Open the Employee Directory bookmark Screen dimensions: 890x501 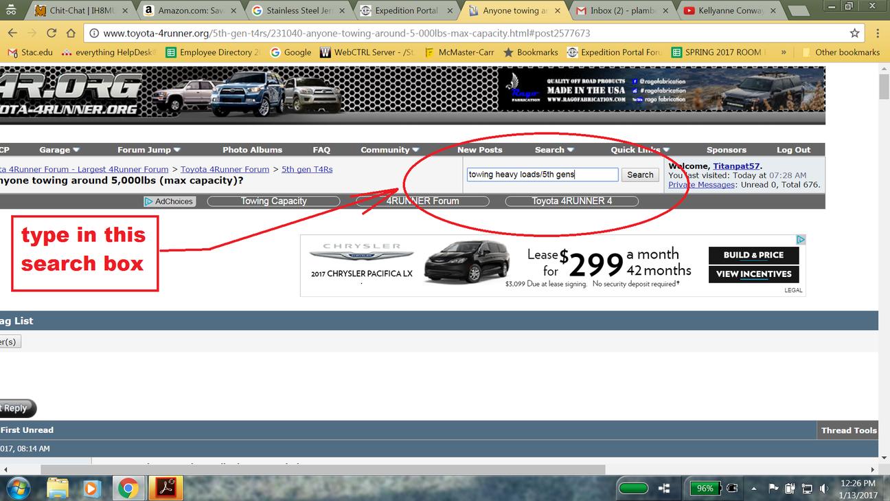click(213, 52)
